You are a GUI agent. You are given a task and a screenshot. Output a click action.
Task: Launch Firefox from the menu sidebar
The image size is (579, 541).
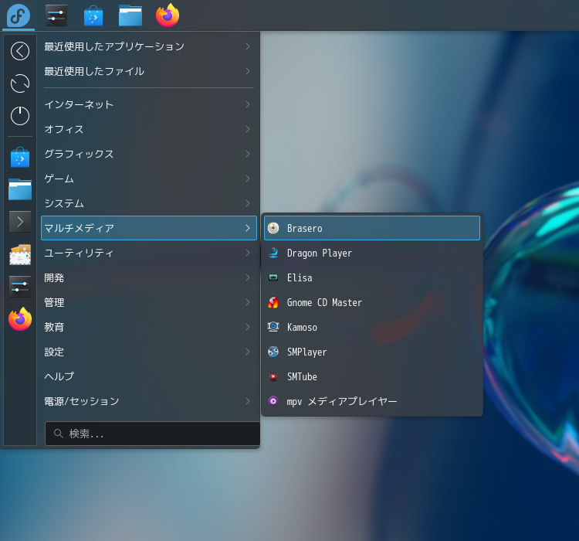click(x=20, y=319)
